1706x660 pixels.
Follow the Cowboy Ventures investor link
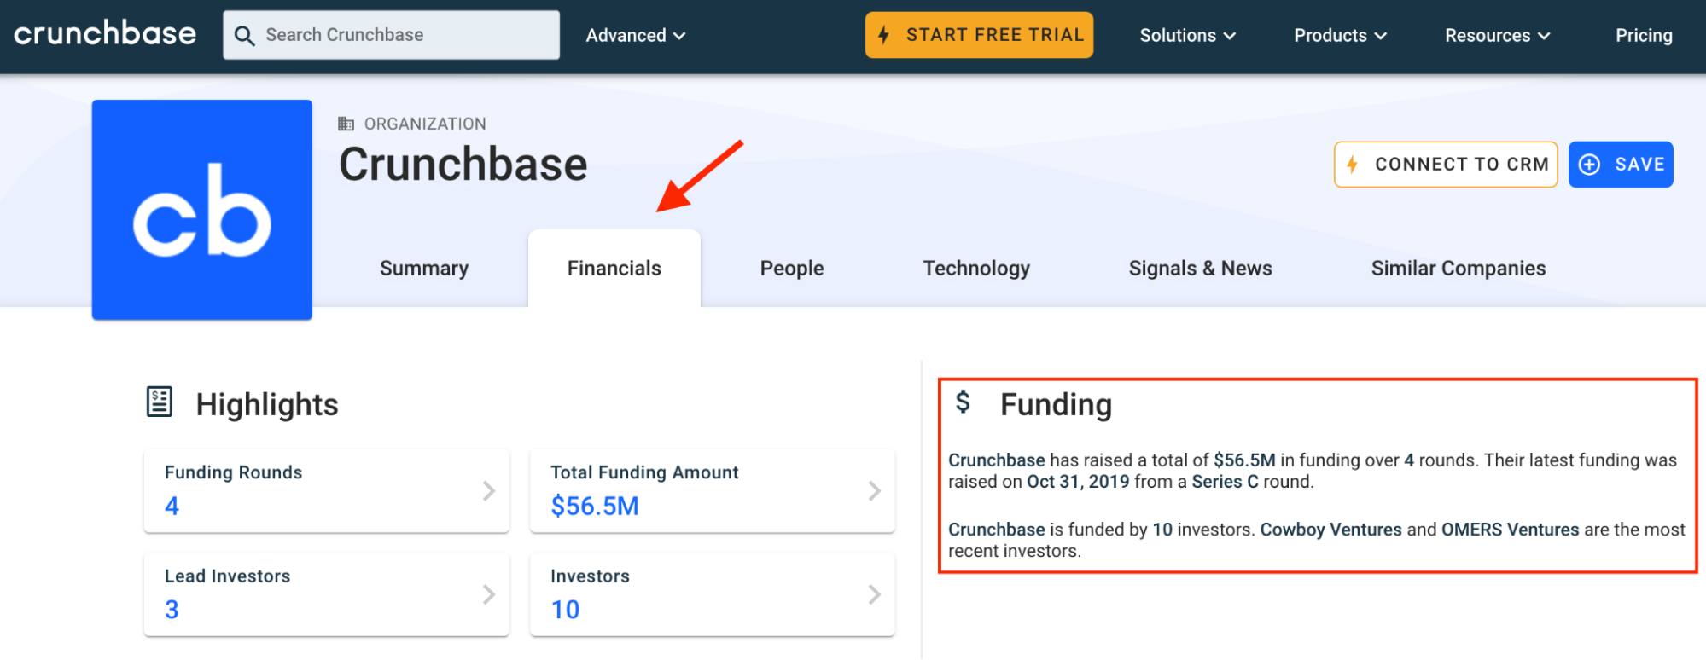[x=1330, y=530]
